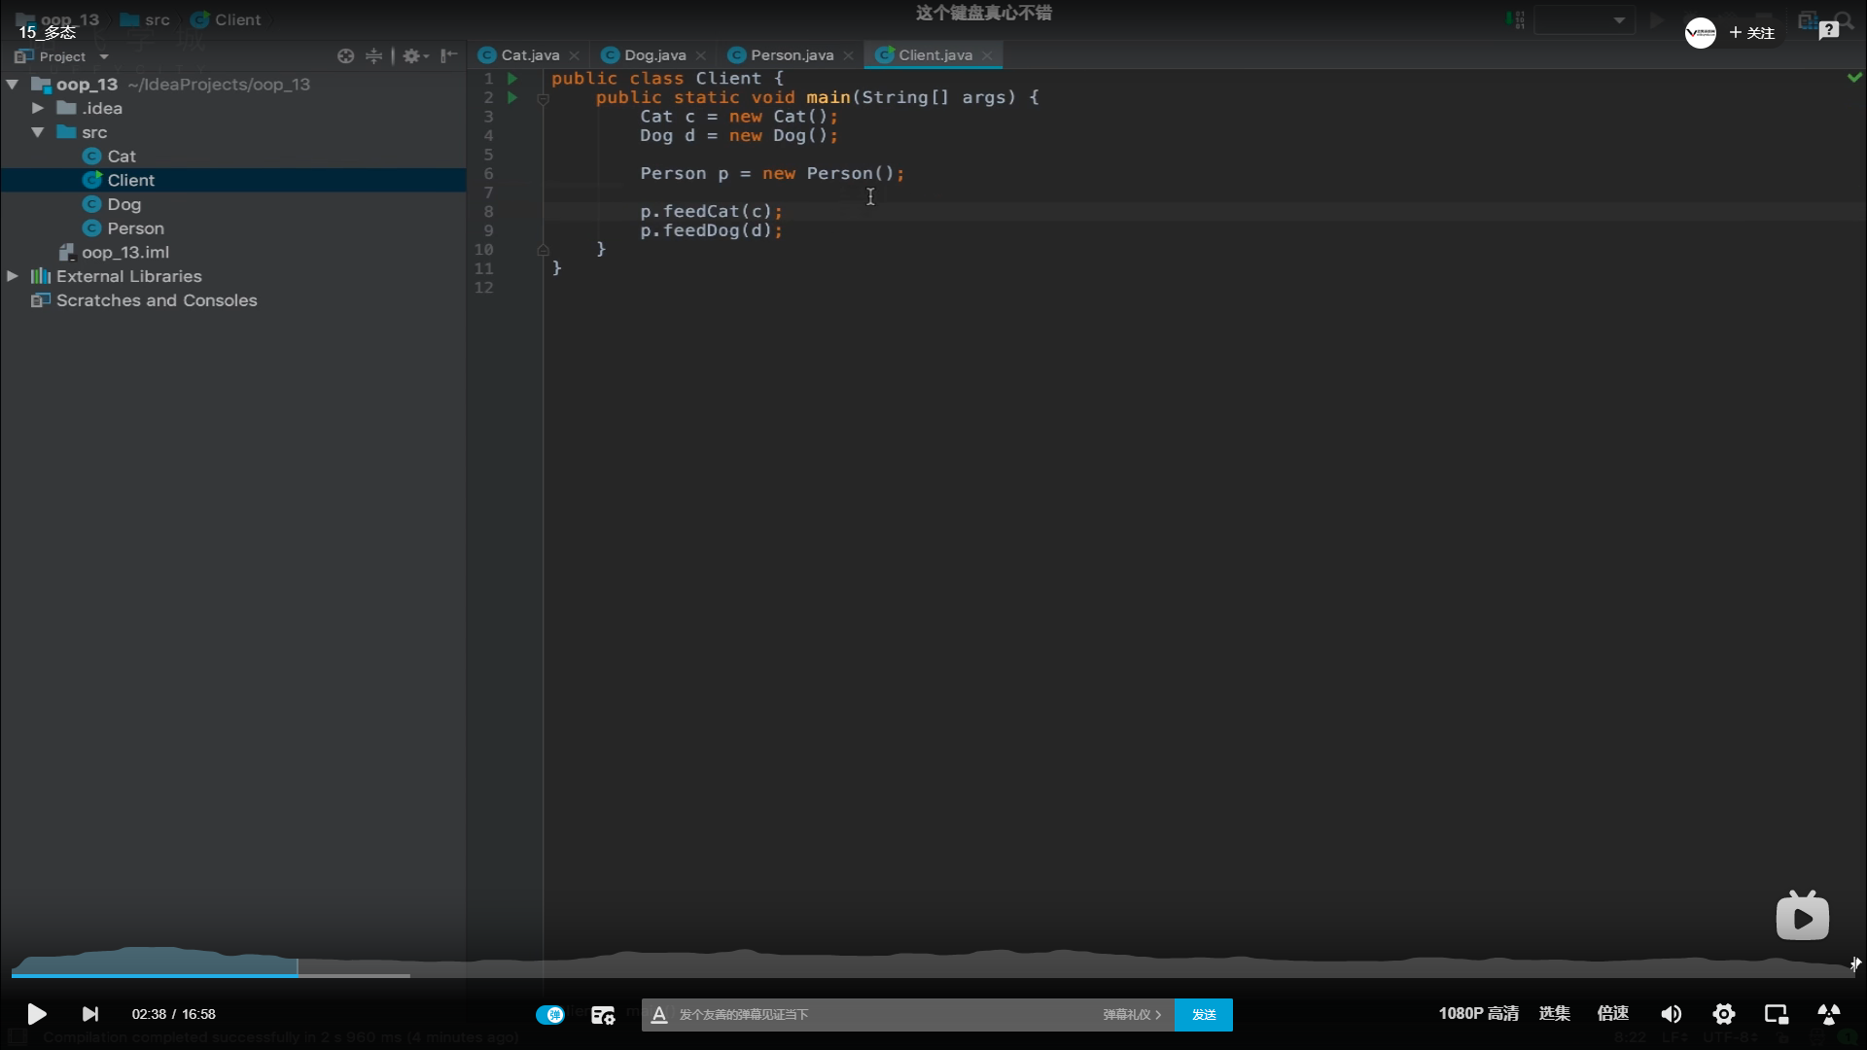The width and height of the screenshot is (1867, 1050).
Task: Open the 倍速 playback speed menu
Action: (x=1612, y=1013)
